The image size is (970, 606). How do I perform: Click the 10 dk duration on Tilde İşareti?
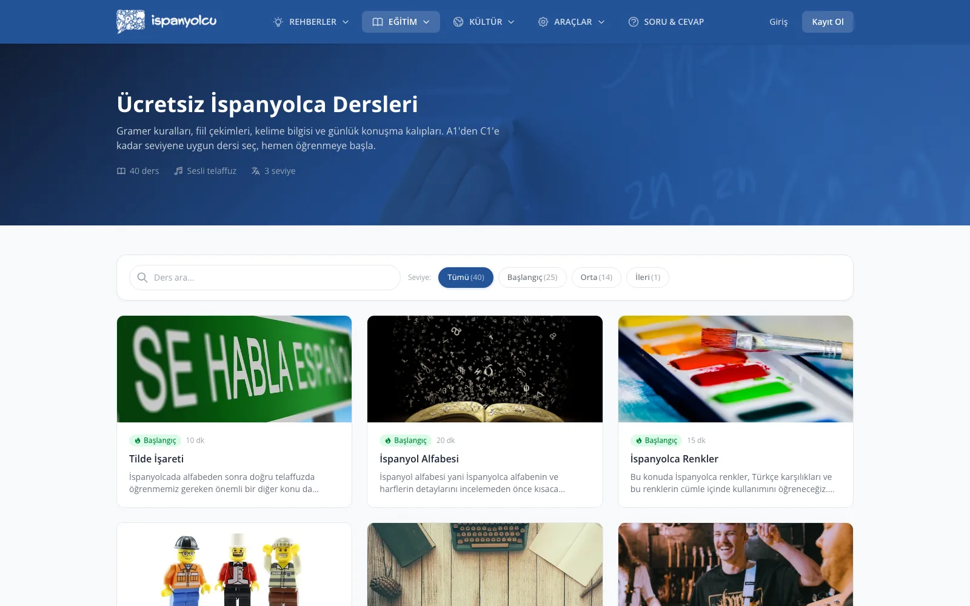(x=195, y=441)
